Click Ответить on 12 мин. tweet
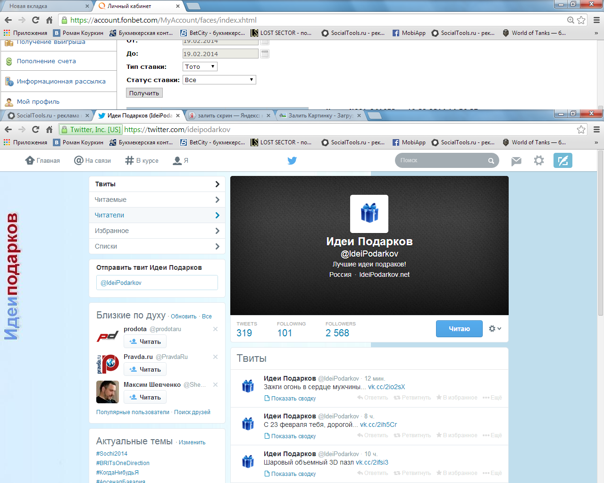 pos(373,398)
